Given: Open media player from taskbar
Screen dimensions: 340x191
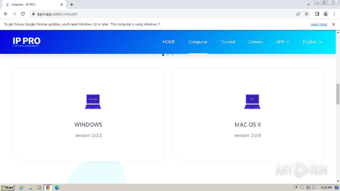Looking at the screenshot, I should click(39, 188).
